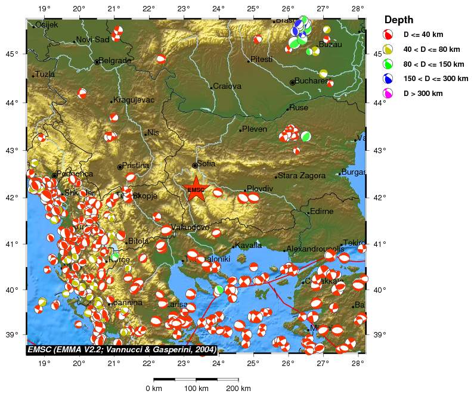Click the Bucharest capital marker dot
The width and height of the screenshot is (474, 397).
pos(292,82)
